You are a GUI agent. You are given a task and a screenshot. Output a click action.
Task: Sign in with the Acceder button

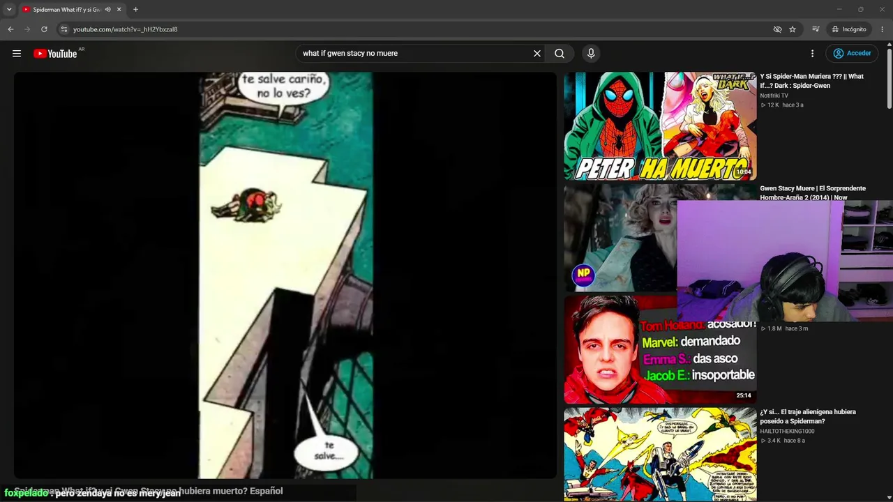[852, 54]
